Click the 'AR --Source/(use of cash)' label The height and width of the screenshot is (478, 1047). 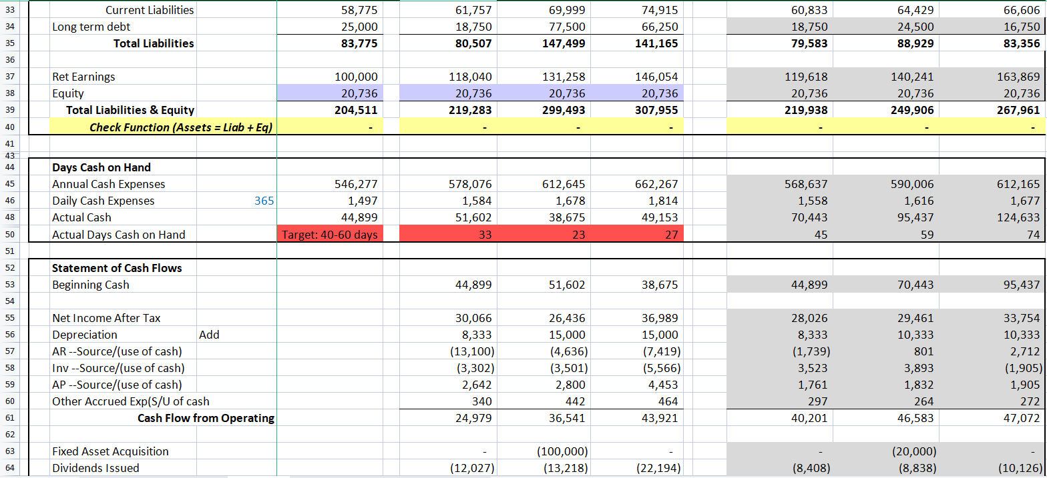117,351
